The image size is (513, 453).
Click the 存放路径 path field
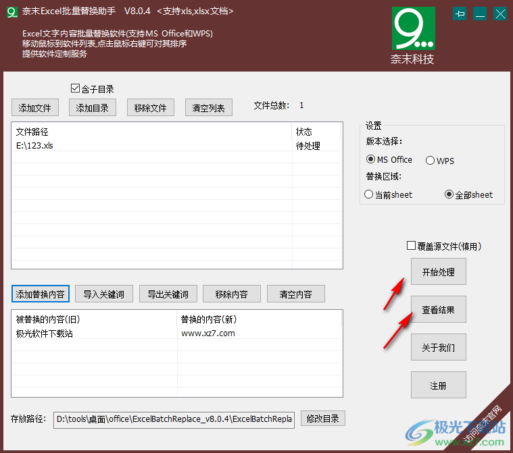(174, 420)
